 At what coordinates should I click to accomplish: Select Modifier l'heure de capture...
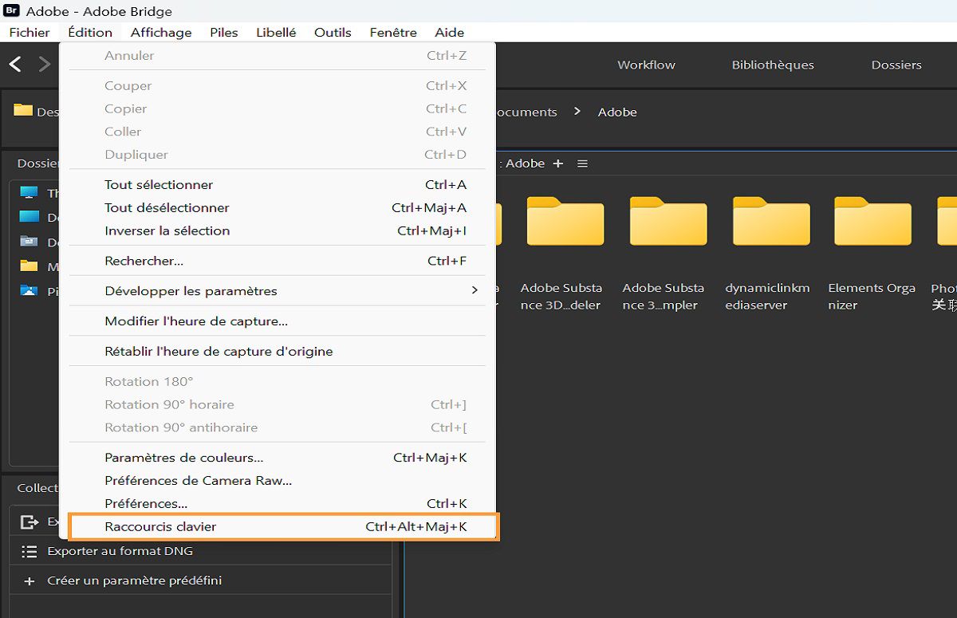coord(278,321)
